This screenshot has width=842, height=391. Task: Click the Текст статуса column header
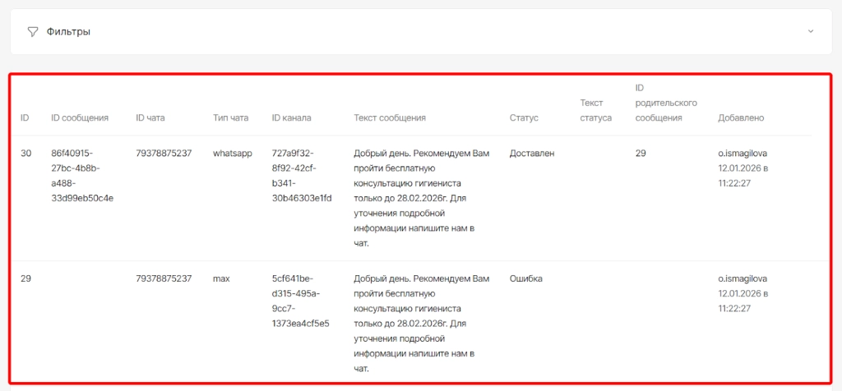tap(595, 110)
